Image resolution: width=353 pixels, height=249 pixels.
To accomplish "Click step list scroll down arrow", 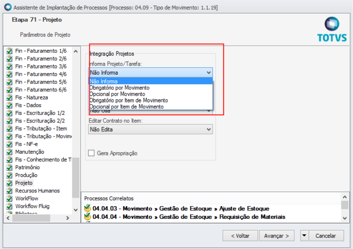I will pos(76,210).
